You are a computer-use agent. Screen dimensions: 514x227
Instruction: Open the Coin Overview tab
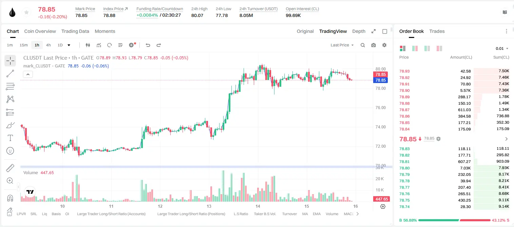pos(40,31)
